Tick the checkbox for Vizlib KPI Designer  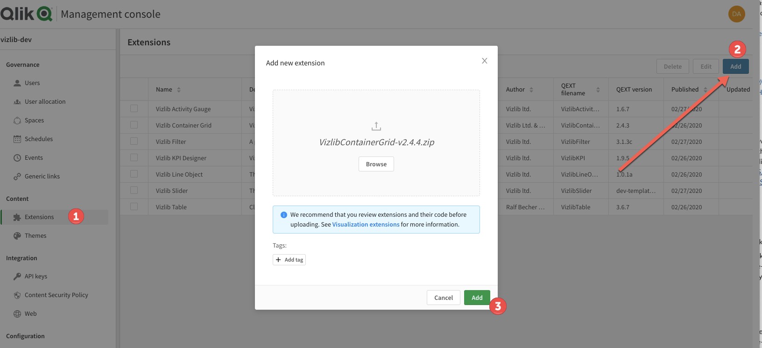coord(134,157)
